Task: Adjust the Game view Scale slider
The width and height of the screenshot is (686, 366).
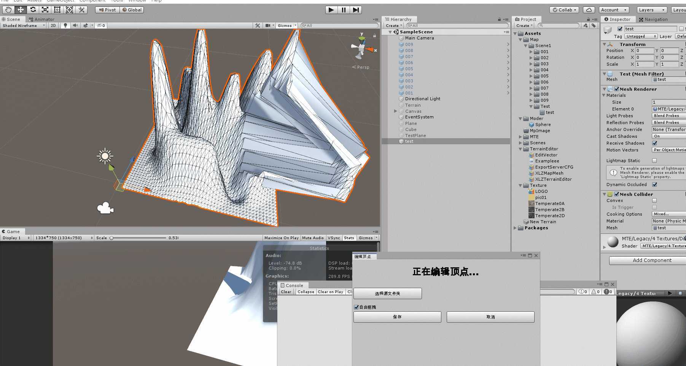Action: point(112,238)
